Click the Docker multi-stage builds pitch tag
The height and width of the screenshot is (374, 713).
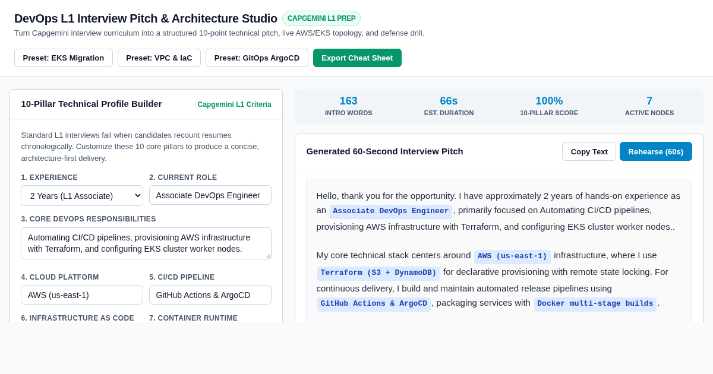click(x=595, y=304)
